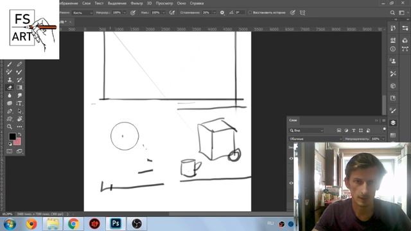Pick the black foreground color swatch

tap(12, 136)
